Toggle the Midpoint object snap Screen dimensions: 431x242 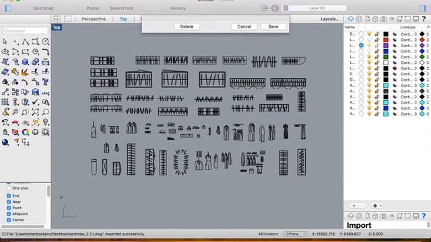(x=9, y=214)
